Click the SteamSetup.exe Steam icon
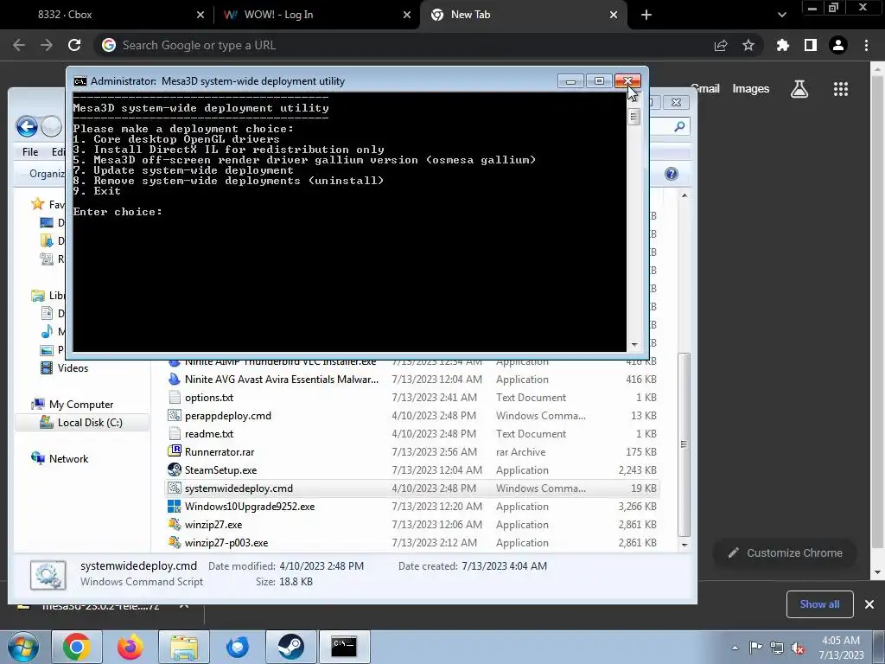This screenshot has width=885, height=664. [x=175, y=469]
